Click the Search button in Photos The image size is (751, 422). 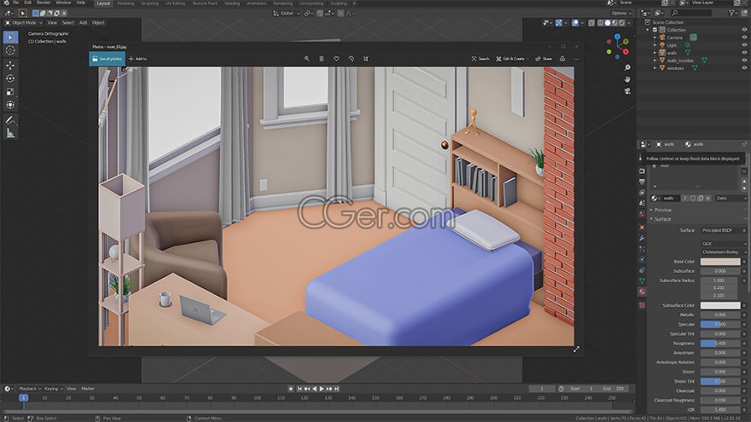(x=480, y=59)
